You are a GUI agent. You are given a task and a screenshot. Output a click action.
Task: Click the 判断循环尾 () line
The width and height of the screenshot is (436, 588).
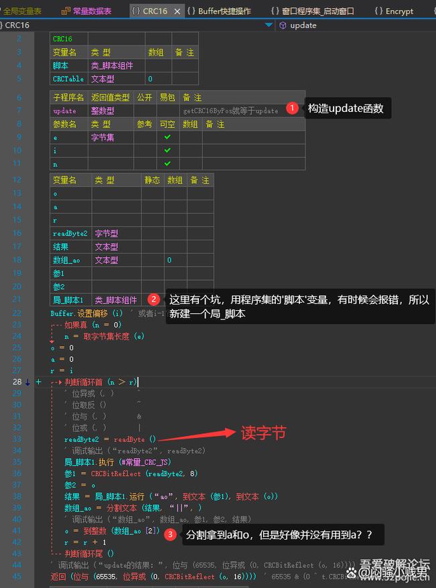point(89,553)
